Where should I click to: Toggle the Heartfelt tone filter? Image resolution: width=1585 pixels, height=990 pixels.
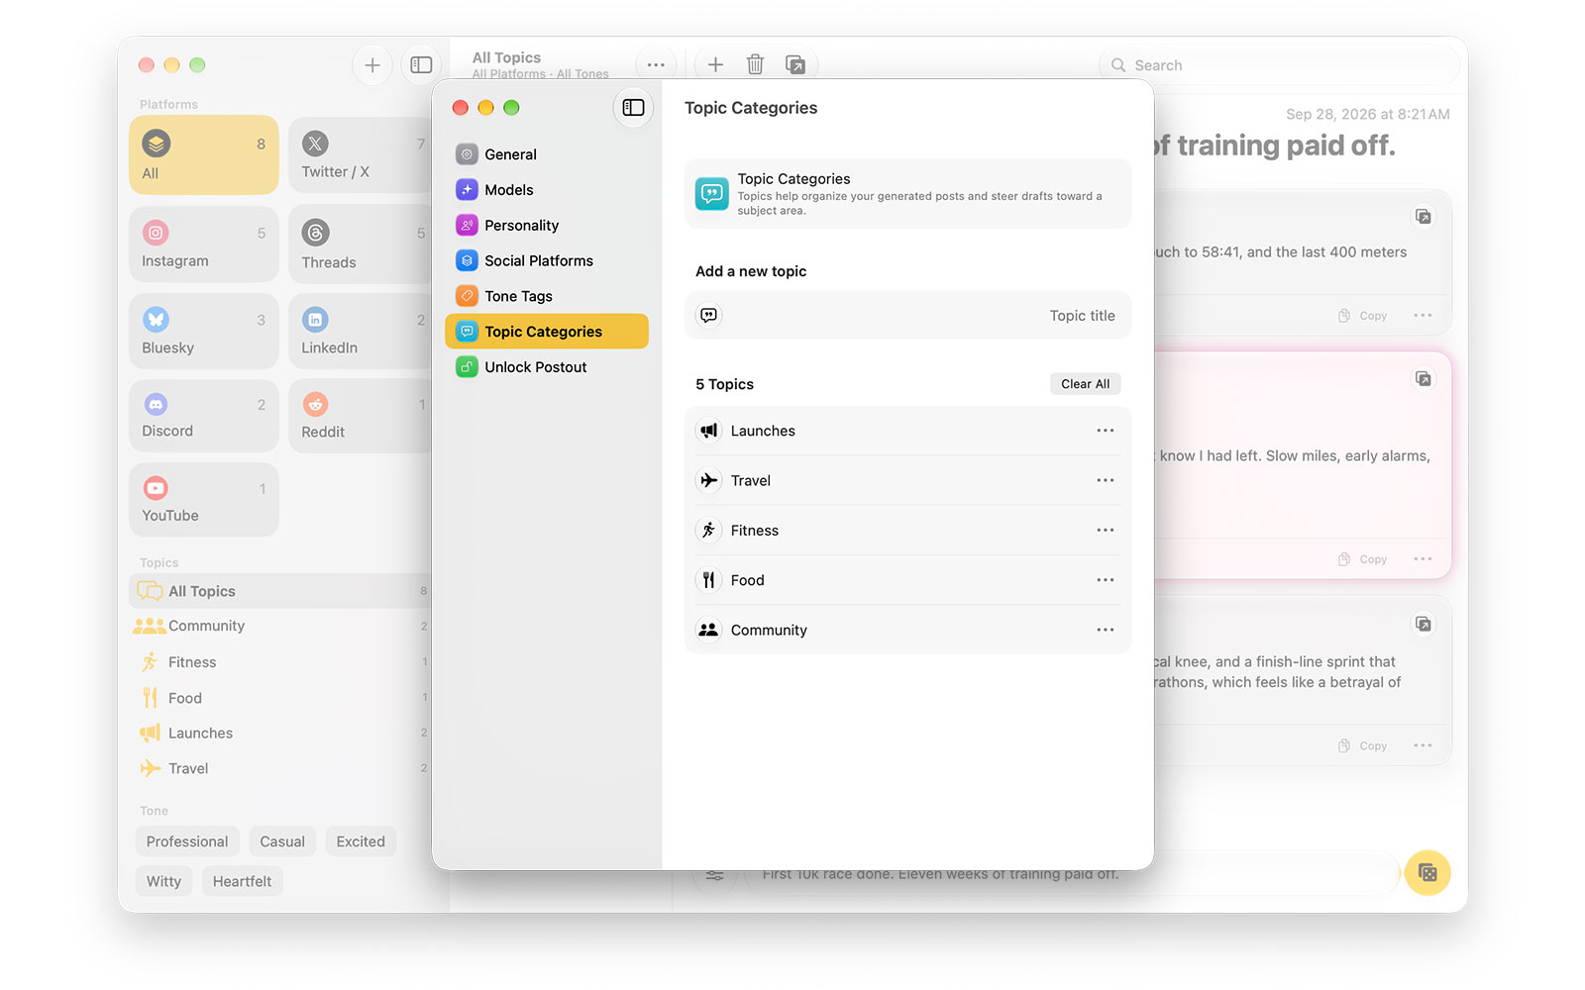click(242, 881)
